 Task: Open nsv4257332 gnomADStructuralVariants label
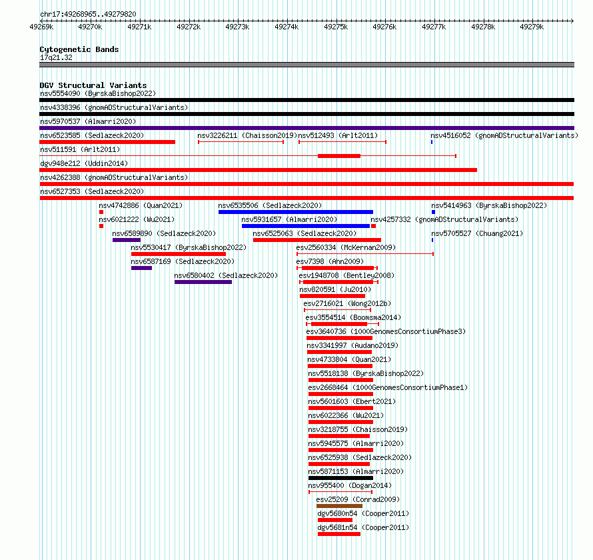tap(444, 219)
